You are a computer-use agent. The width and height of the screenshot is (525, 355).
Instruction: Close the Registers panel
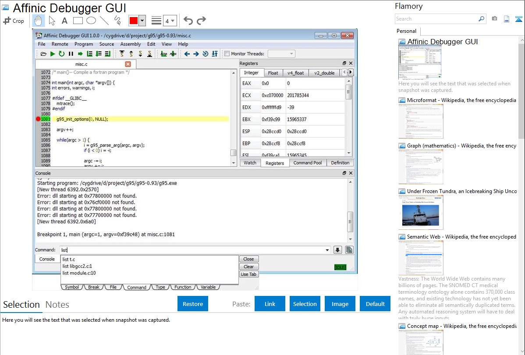[x=351, y=63]
